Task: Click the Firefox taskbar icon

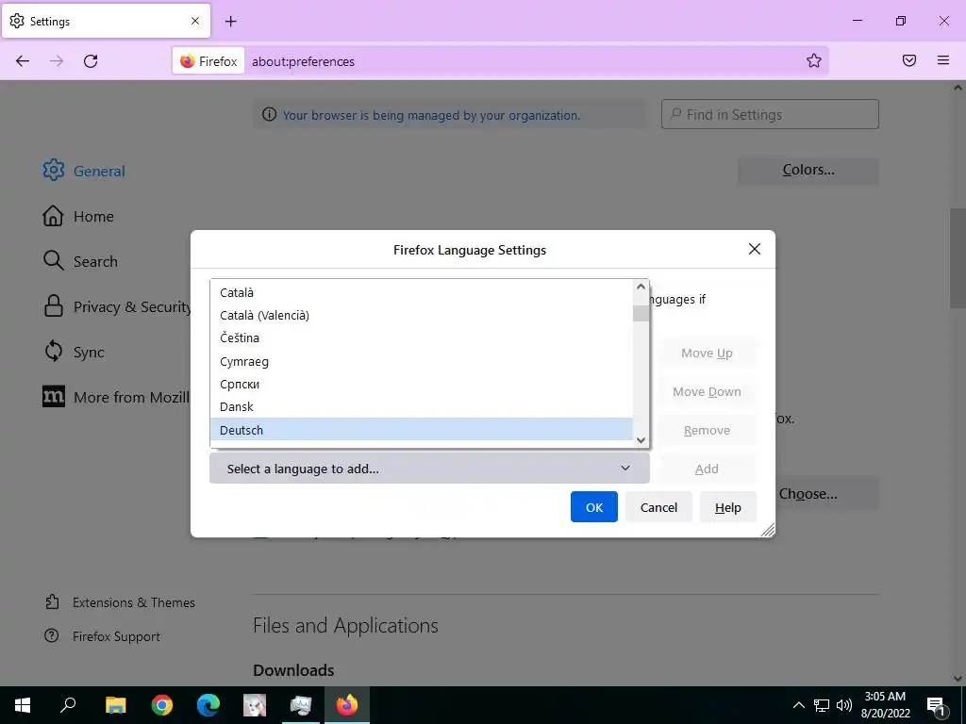Action: point(347,705)
